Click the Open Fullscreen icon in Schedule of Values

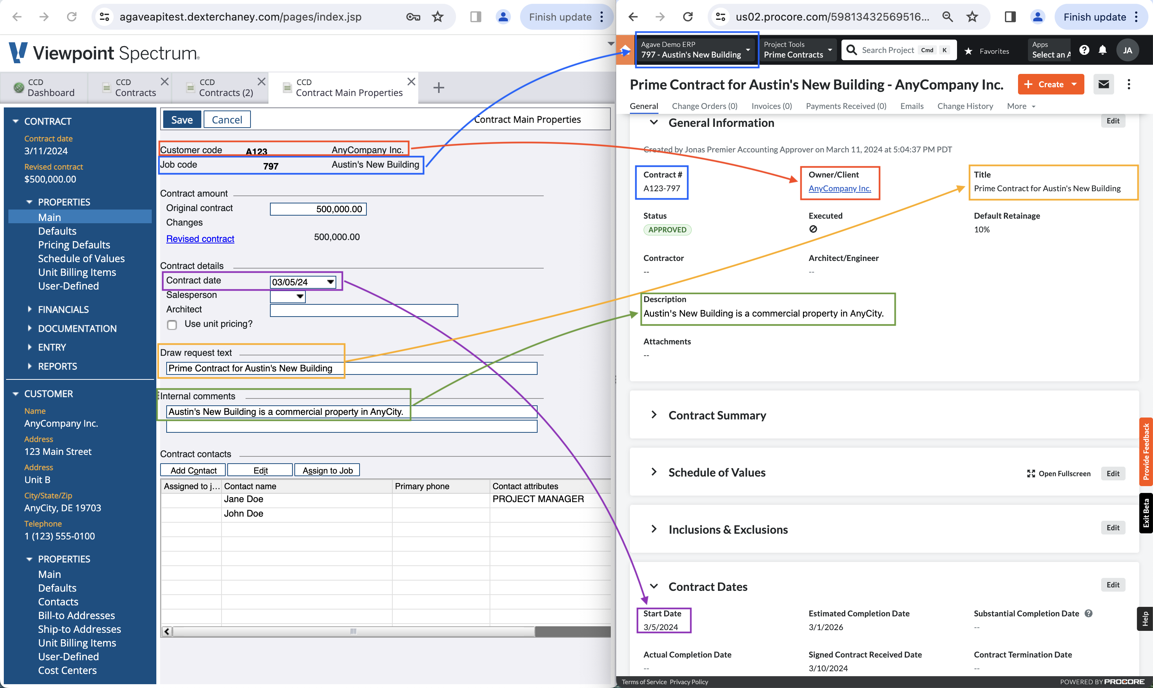point(1031,474)
